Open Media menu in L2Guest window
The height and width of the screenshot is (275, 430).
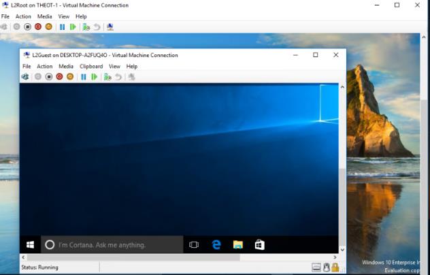click(x=66, y=67)
